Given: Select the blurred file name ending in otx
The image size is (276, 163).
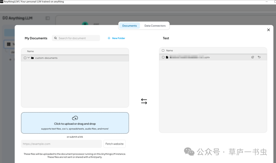Looking at the screenshot, I should pyautogui.click(x=190, y=57).
